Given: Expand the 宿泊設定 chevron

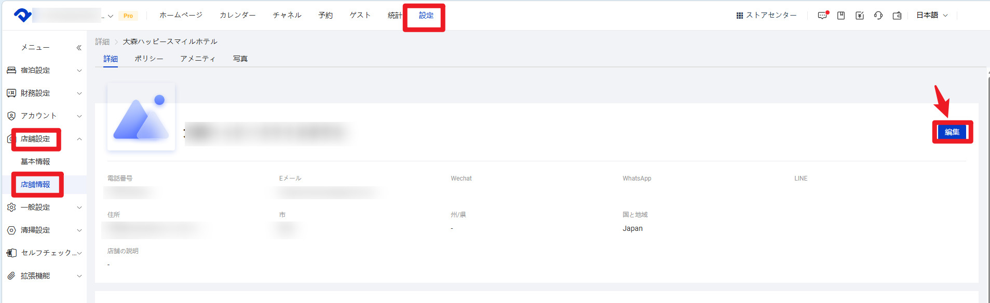Looking at the screenshot, I should [x=79, y=71].
